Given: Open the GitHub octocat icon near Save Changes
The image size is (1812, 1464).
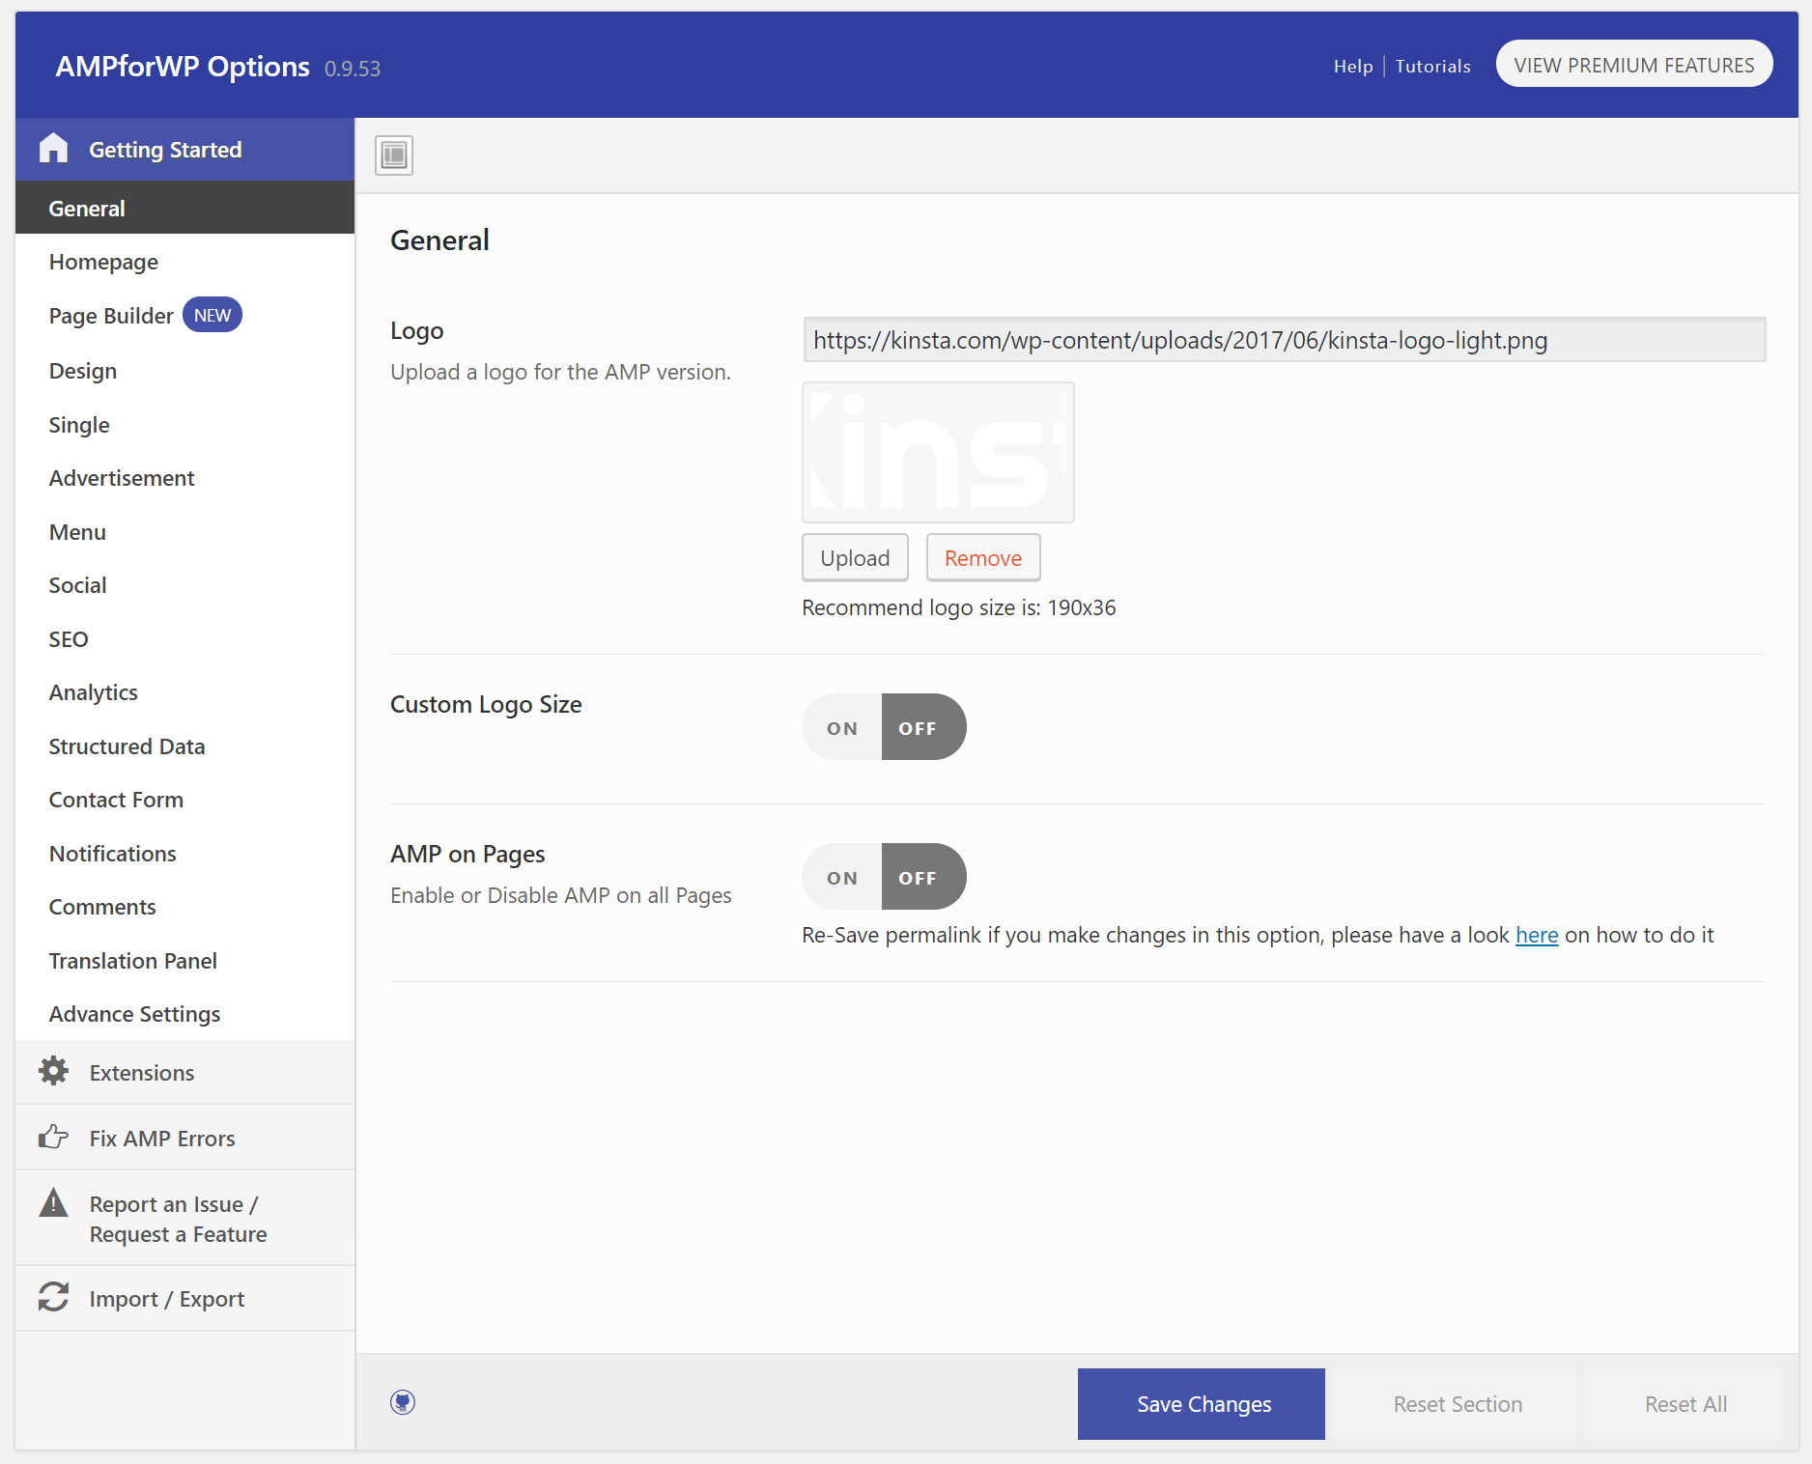Looking at the screenshot, I should pos(403,1403).
